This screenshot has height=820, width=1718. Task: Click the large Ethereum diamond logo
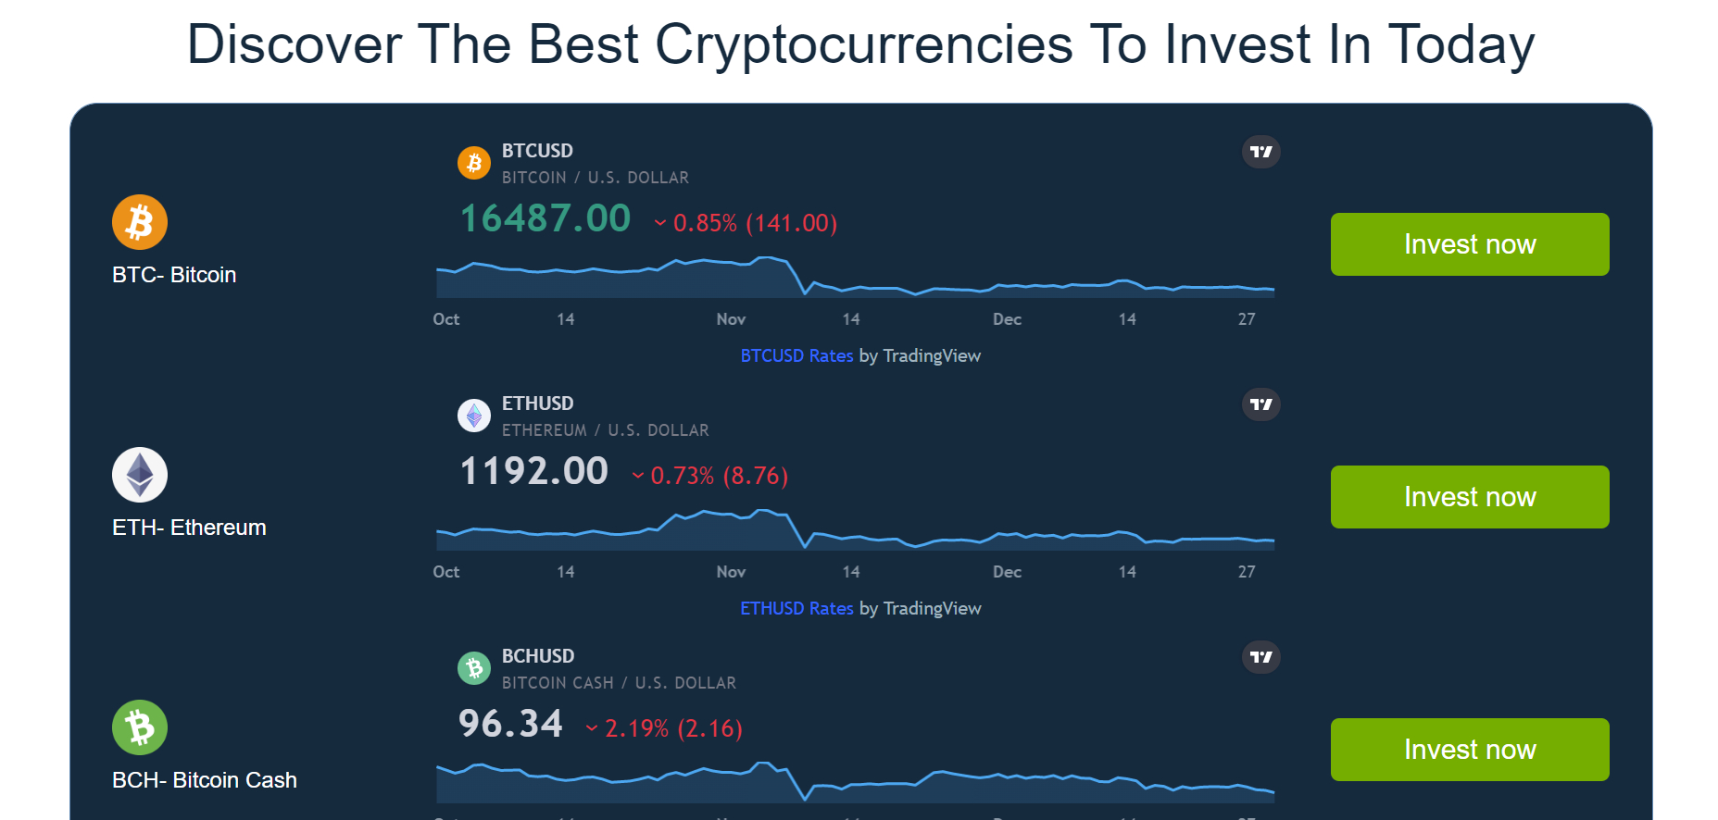[140, 475]
